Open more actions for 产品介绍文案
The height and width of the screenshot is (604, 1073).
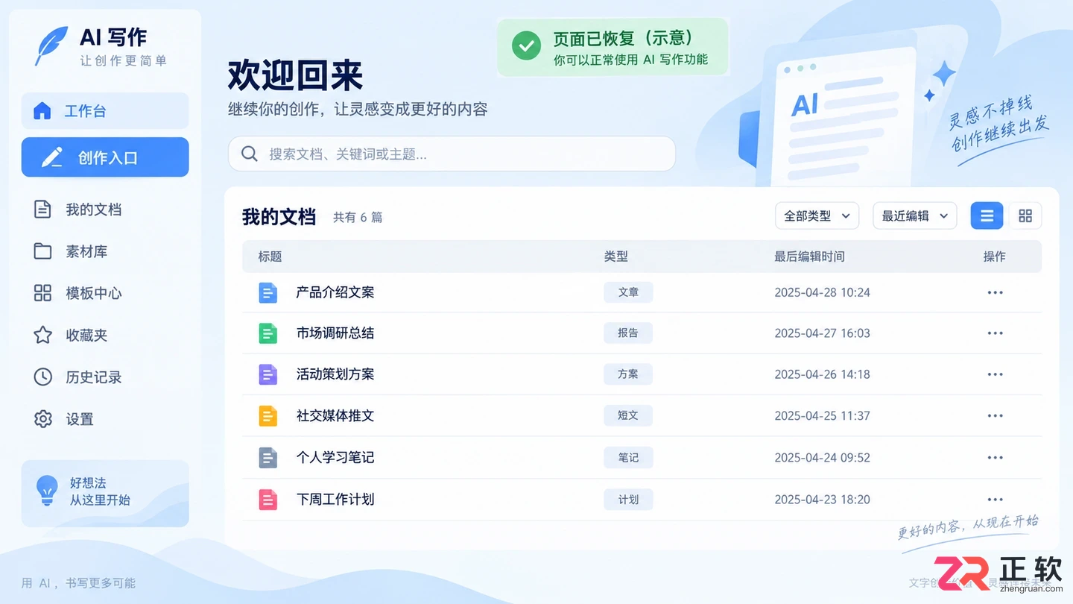pos(995,292)
